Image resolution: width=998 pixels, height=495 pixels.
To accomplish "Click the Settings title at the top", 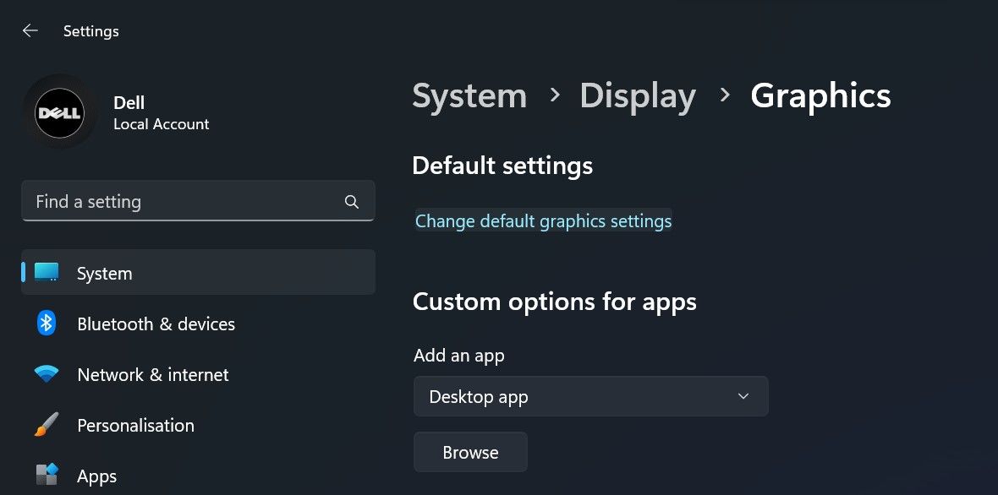I will coord(90,30).
